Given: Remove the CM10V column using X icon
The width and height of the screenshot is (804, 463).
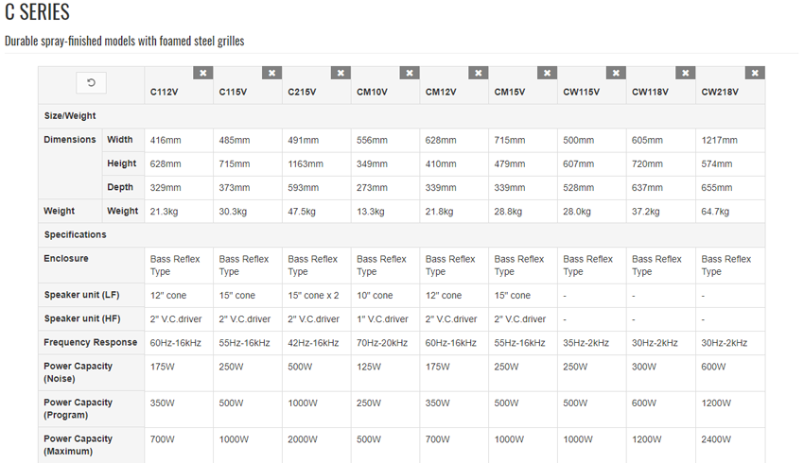Looking at the screenshot, I should (x=410, y=73).
